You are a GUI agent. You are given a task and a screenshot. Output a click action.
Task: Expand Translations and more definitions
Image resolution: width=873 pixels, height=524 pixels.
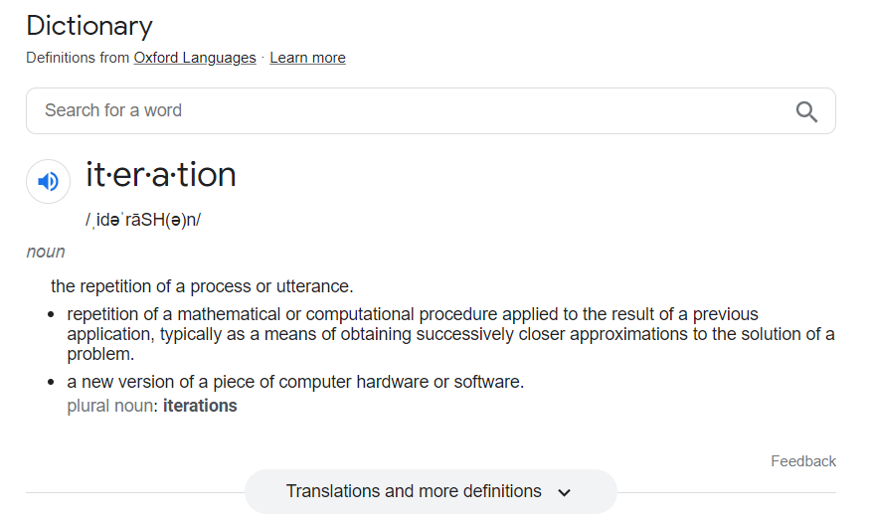point(431,491)
